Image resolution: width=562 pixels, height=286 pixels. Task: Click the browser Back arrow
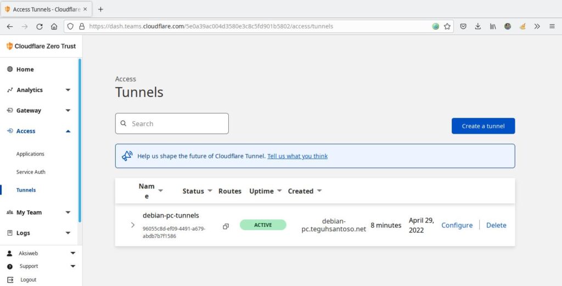pos(10,26)
